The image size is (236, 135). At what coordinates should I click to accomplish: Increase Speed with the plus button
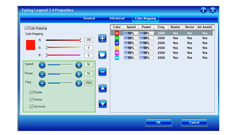[x=79, y=65]
